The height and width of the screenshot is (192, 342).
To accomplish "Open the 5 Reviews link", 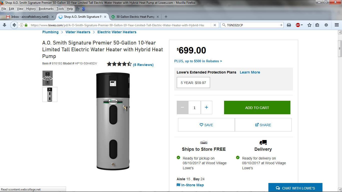I will pos(143,65).
